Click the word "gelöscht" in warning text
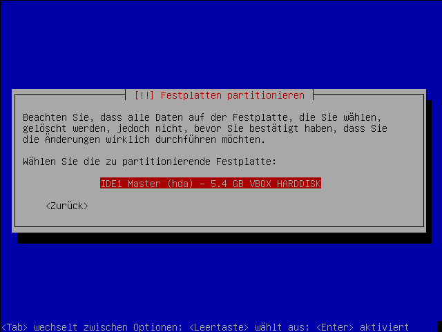The width and height of the screenshot is (442, 332). (44, 128)
